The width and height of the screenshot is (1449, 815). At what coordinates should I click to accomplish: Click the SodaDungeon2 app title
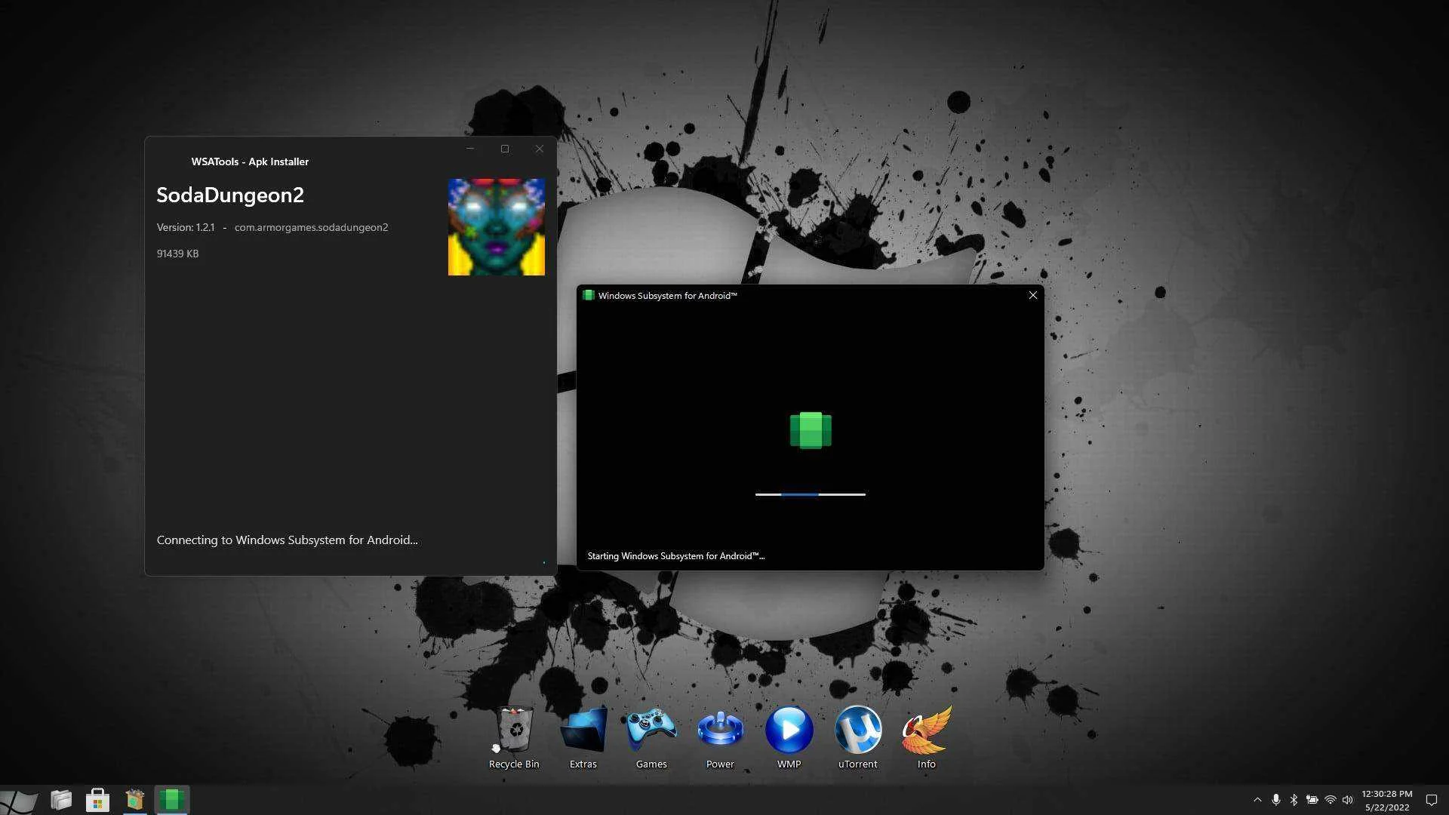230,195
